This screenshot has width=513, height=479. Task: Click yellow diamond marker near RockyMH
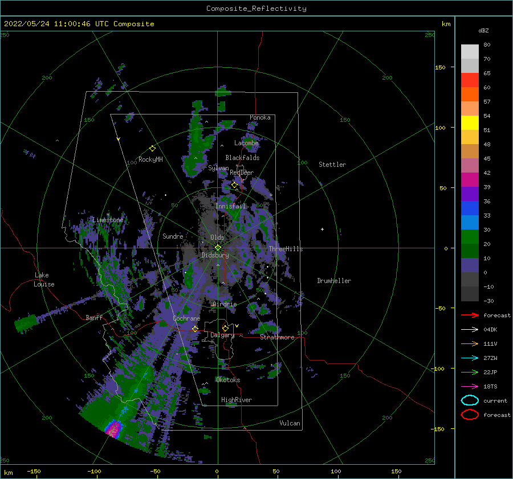pos(152,149)
